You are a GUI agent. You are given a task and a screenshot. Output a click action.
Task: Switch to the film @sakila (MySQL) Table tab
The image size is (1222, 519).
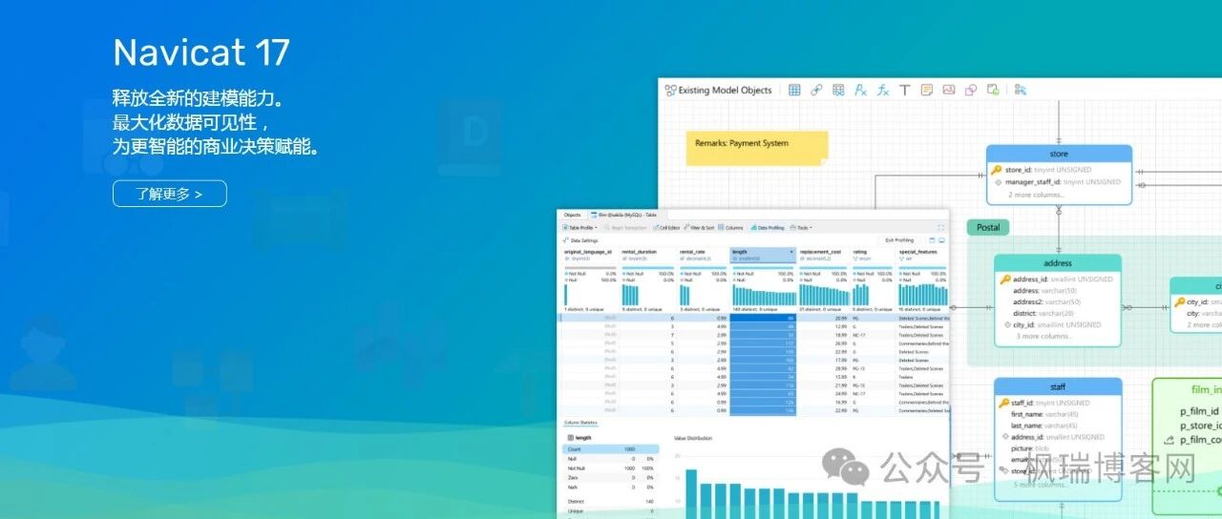[626, 215]
